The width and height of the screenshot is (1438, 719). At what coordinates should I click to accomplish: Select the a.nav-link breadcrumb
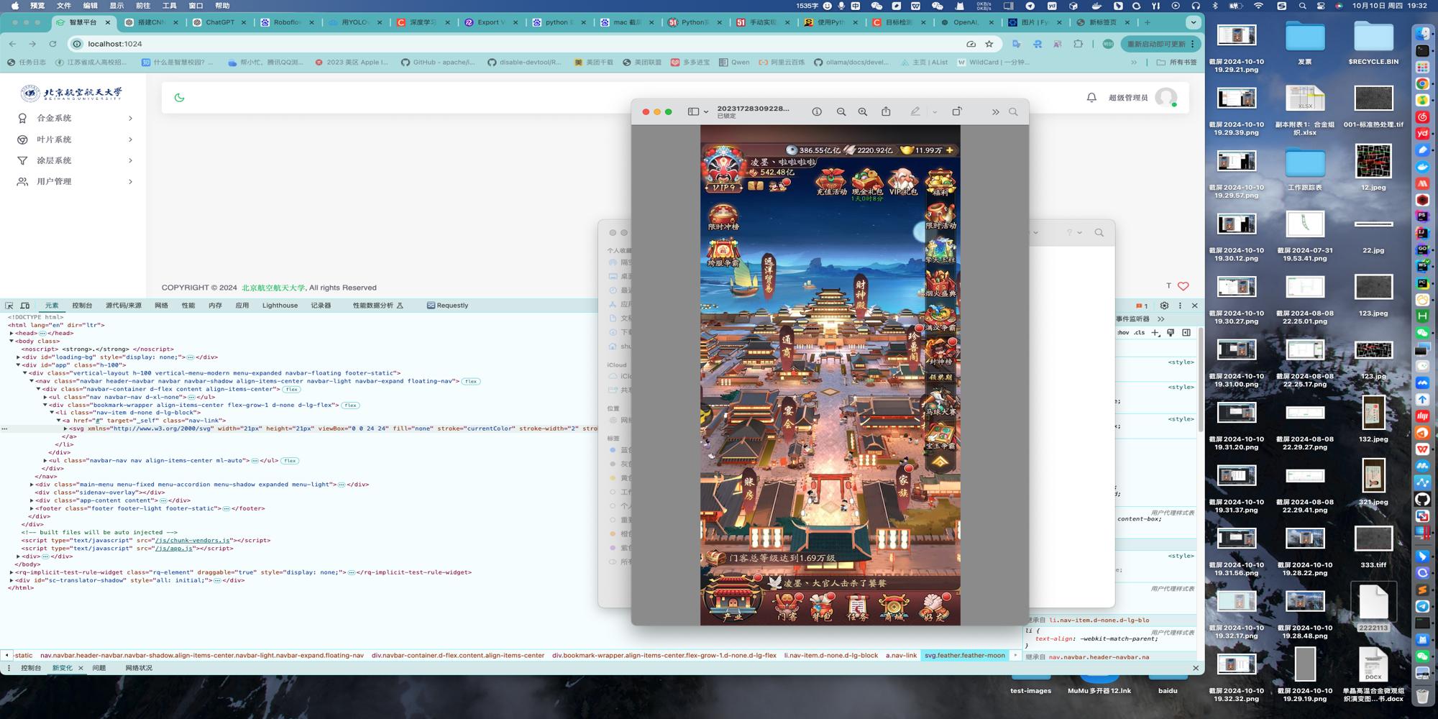click(x=901, y=656)
